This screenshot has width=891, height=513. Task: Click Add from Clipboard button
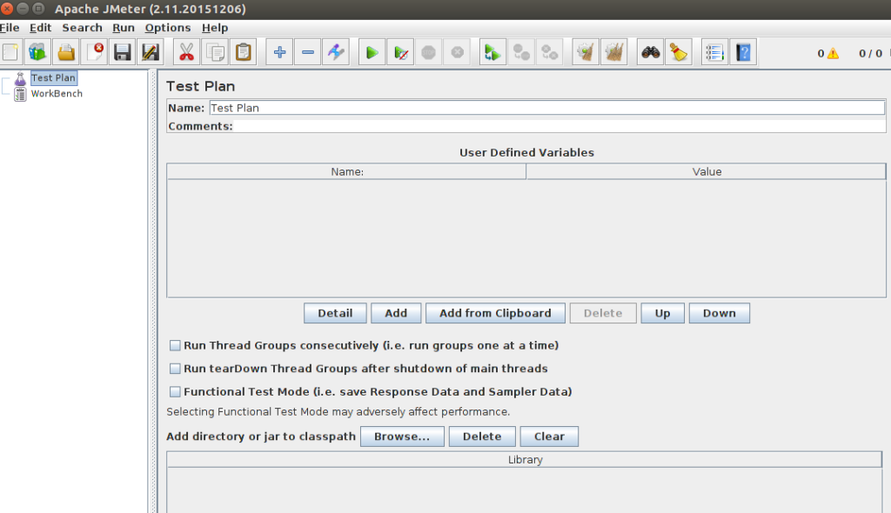pos(495,313)
